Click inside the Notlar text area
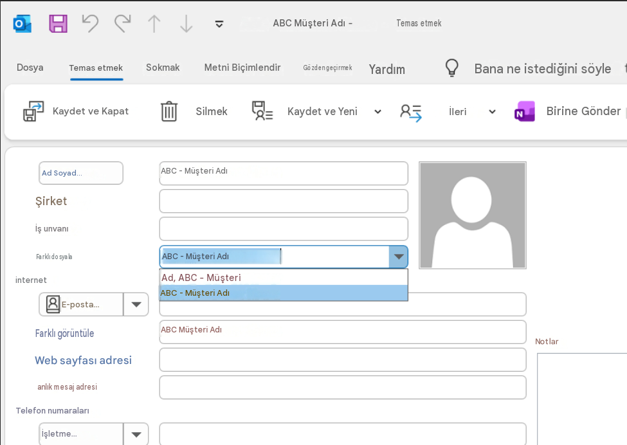 click(582, 399)
